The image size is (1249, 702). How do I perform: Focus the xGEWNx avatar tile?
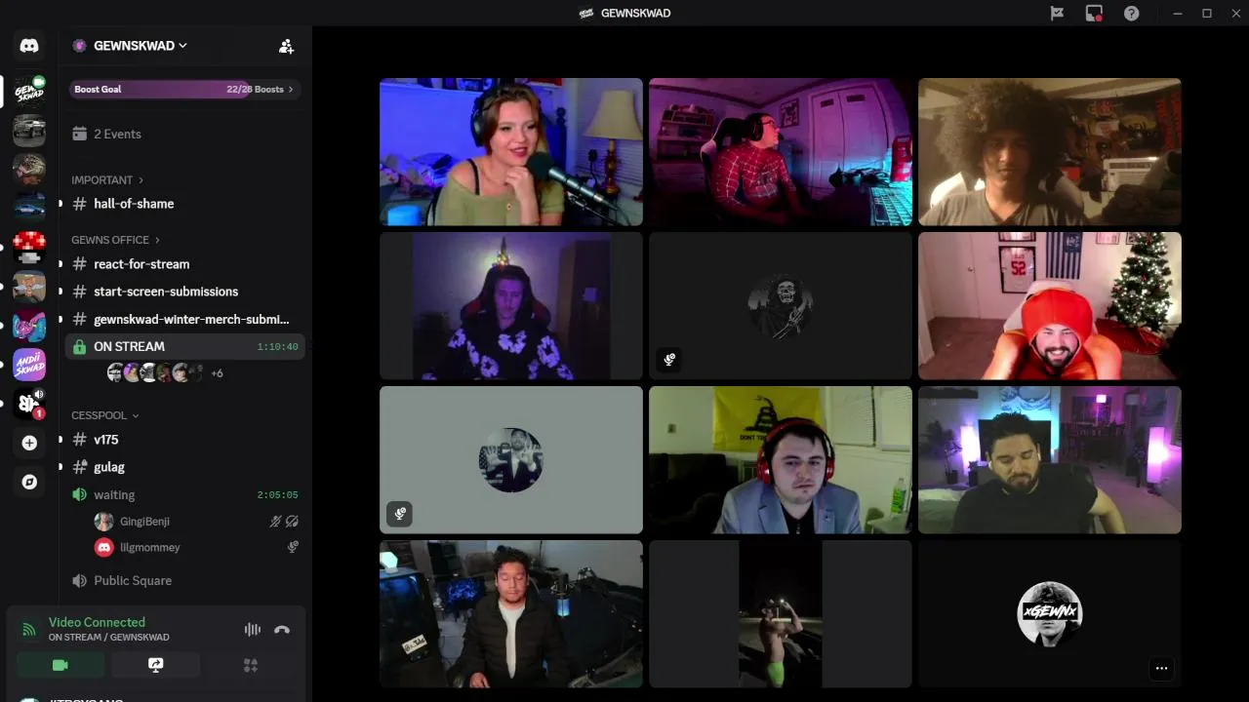pos(1050,614)
